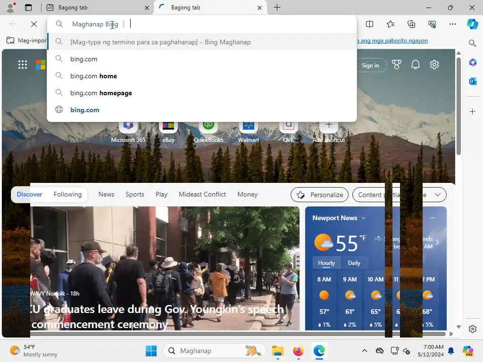The width and height of the screenshot is (483, 362).
Task: Choose the bing.com home suggestion
Action: click(202, 76)
